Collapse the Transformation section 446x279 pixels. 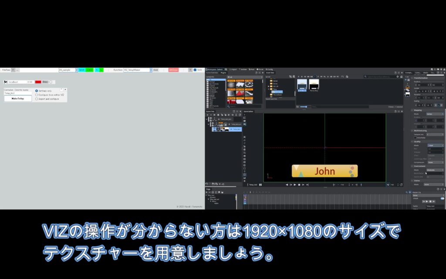(412, 78)
